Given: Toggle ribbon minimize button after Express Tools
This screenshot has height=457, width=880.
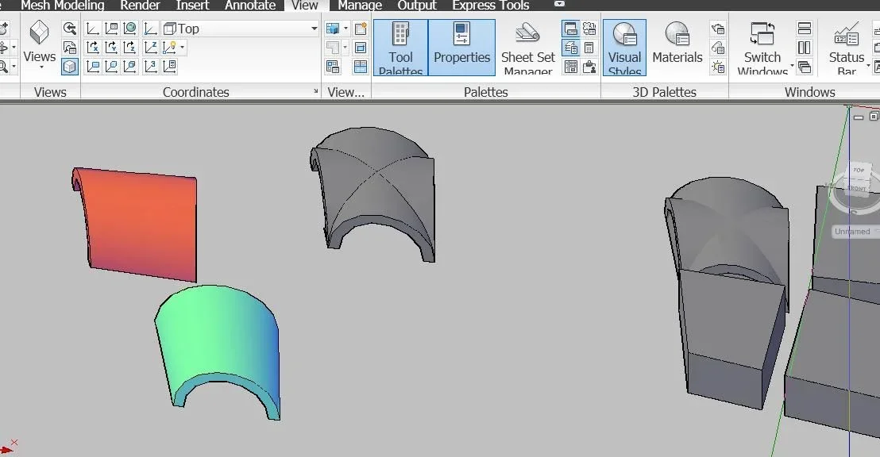Looking at the screenshot, I should click(x=559, y=4).
